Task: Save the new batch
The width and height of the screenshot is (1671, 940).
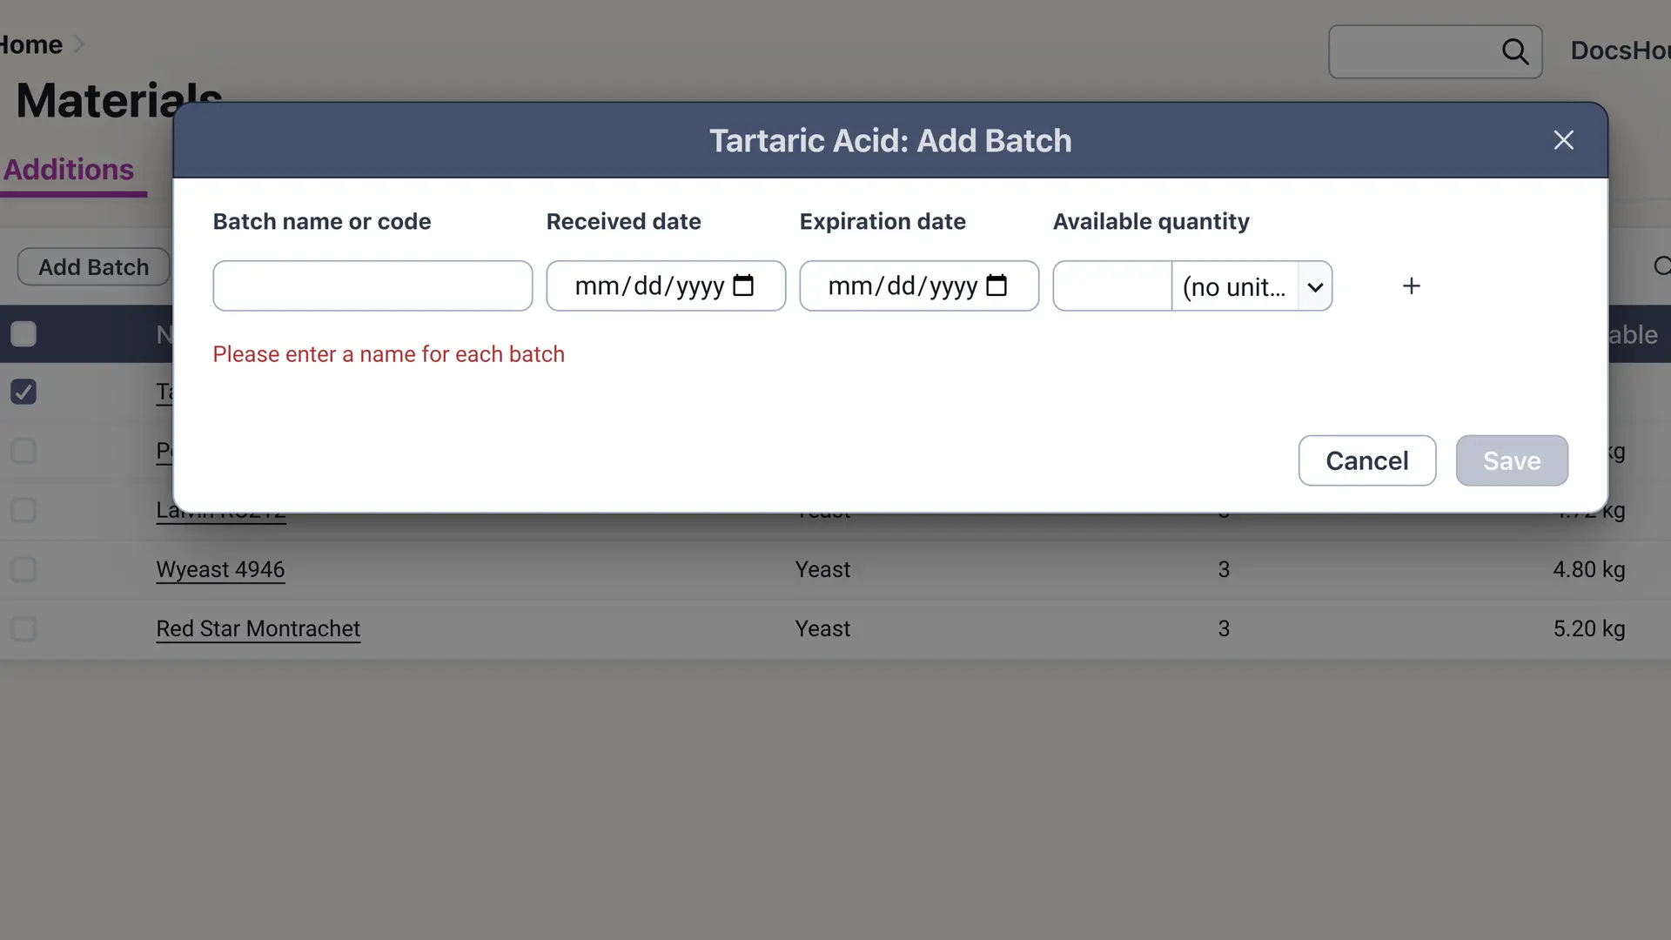Action: pos(1511,460)
